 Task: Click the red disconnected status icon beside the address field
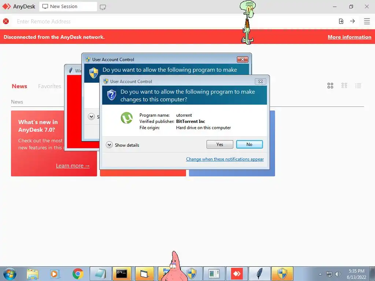6,21
